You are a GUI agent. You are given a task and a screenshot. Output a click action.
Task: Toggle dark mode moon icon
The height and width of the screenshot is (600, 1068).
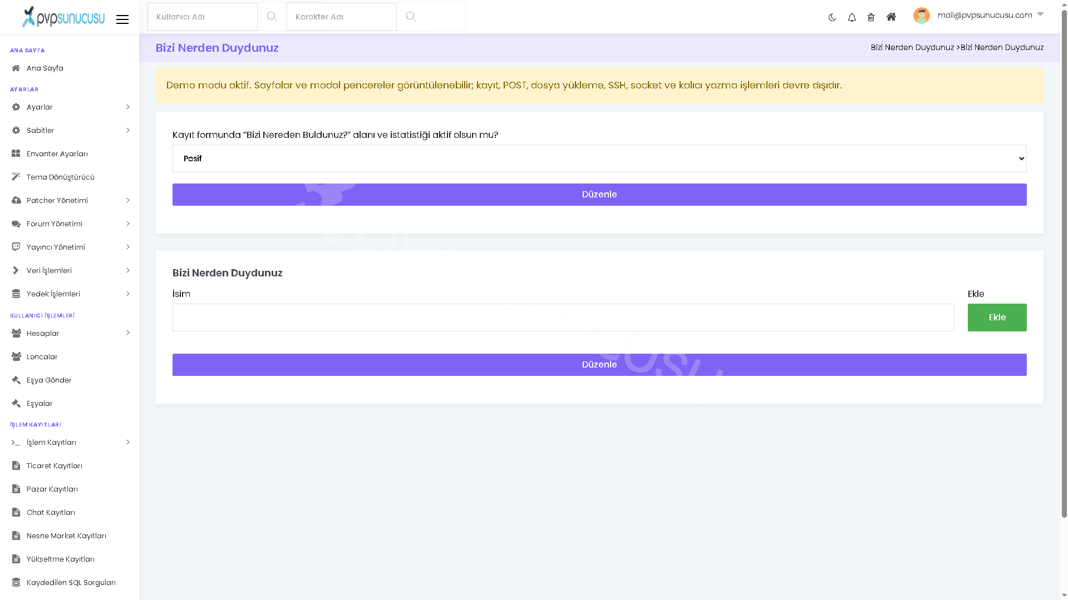pos(832,17)
